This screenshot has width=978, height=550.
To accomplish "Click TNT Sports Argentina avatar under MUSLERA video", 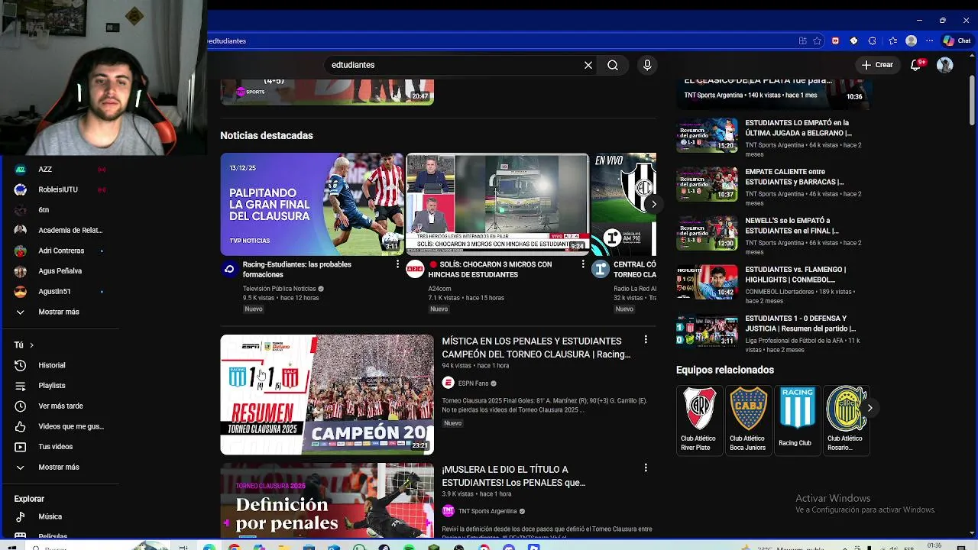I will [x=448, y=511].
